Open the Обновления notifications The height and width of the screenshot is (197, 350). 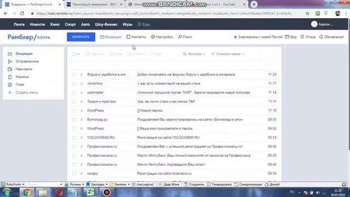(331, 37)
